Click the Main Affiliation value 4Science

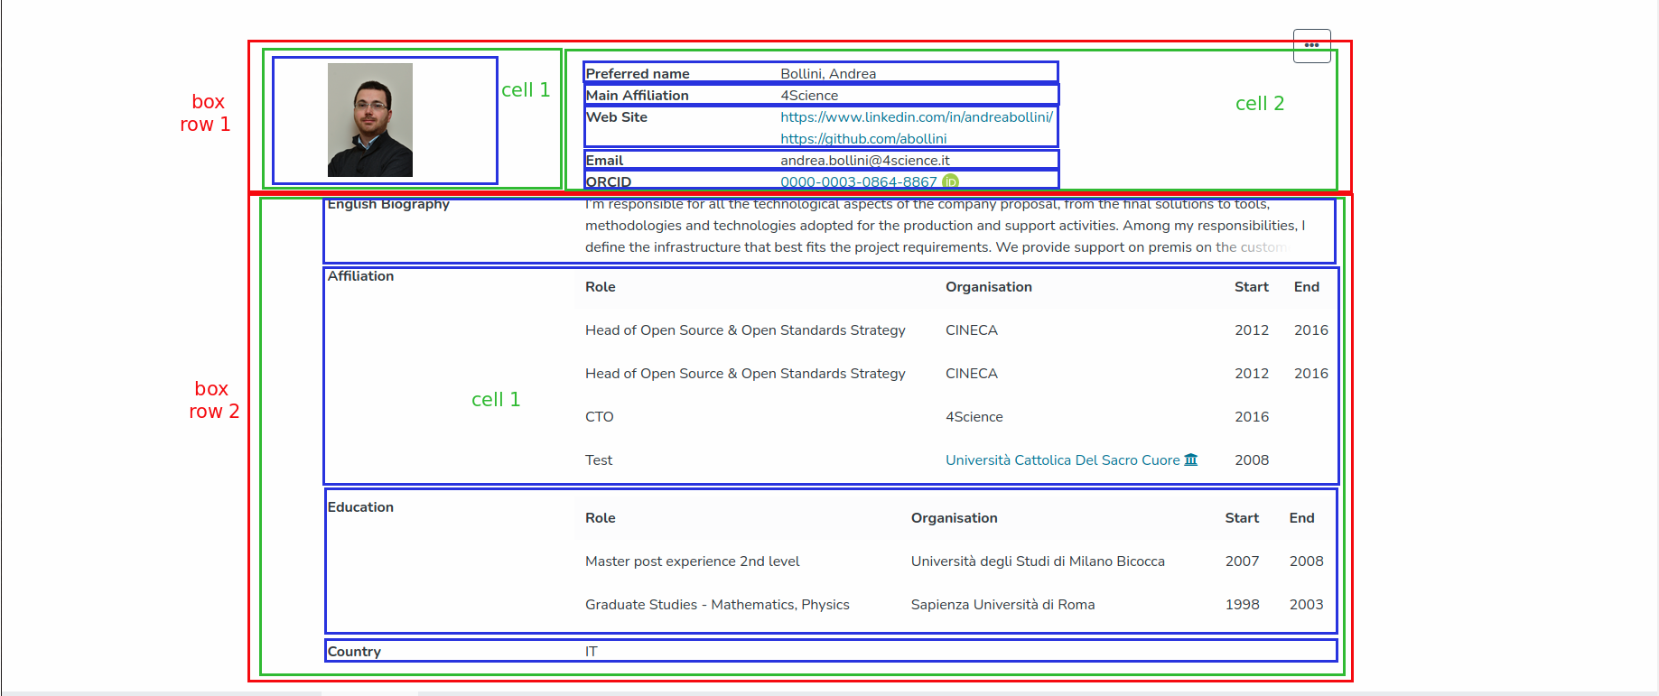[808, 96]
